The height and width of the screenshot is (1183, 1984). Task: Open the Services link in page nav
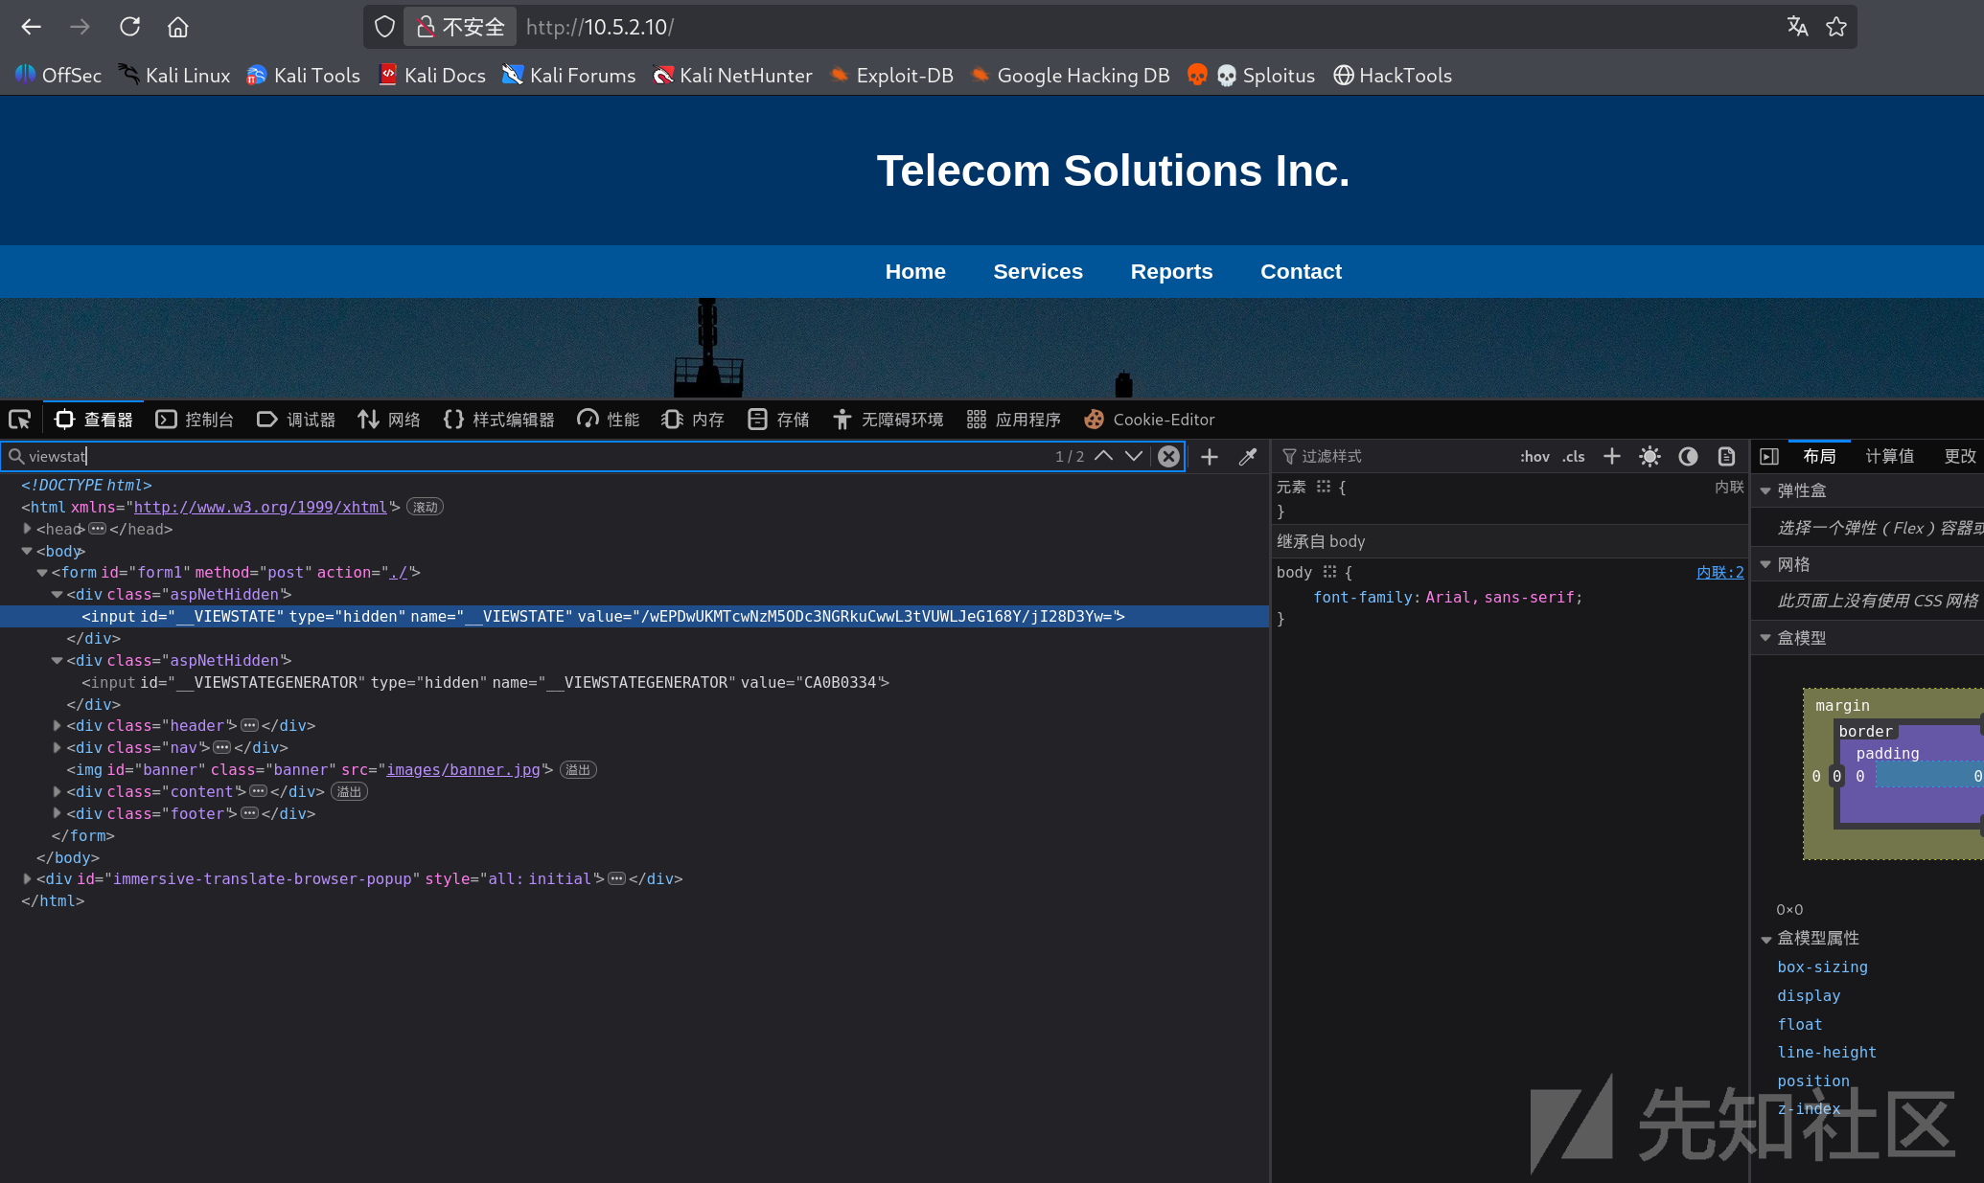coord(1038,271)
